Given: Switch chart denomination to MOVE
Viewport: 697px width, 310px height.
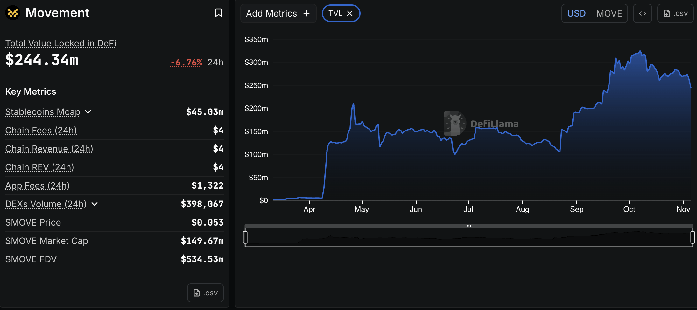Looking at the screenshot, I should click(609, 13).
